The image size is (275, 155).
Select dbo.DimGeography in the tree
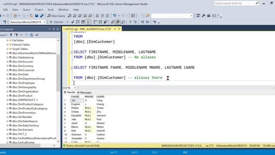click(24, 87)
